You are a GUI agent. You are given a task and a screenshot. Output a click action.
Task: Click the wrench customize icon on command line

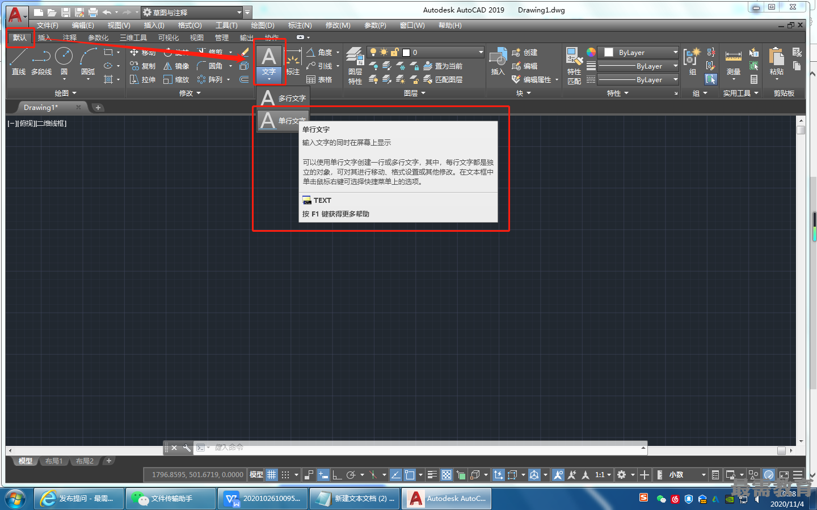click(187, 448)
